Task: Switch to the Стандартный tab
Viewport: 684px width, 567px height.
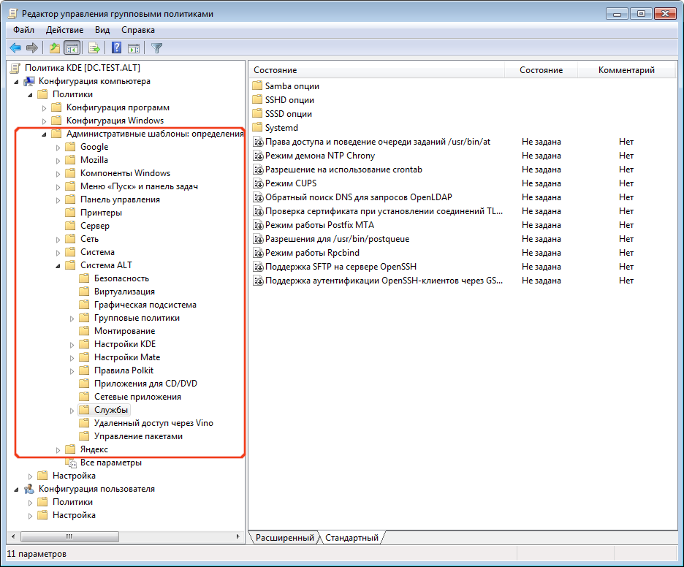Action: coord(351,538)
